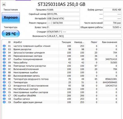Click the transfer mode field SATA/300

(x=63, y=23)
